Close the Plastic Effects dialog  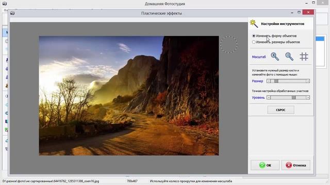(x=308, y=12)
